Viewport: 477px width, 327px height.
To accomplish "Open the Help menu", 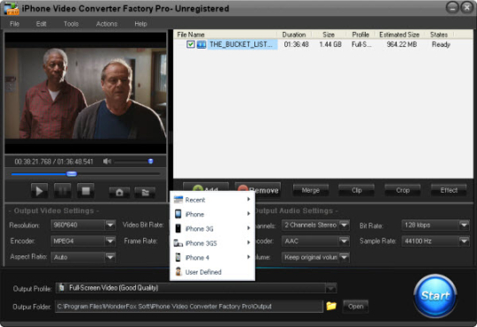I will [x=140, y=24].
